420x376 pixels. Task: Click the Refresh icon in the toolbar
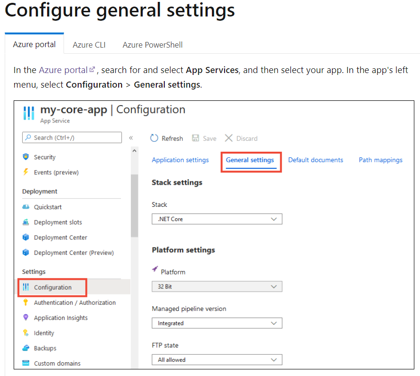click(x=154, y=138)
